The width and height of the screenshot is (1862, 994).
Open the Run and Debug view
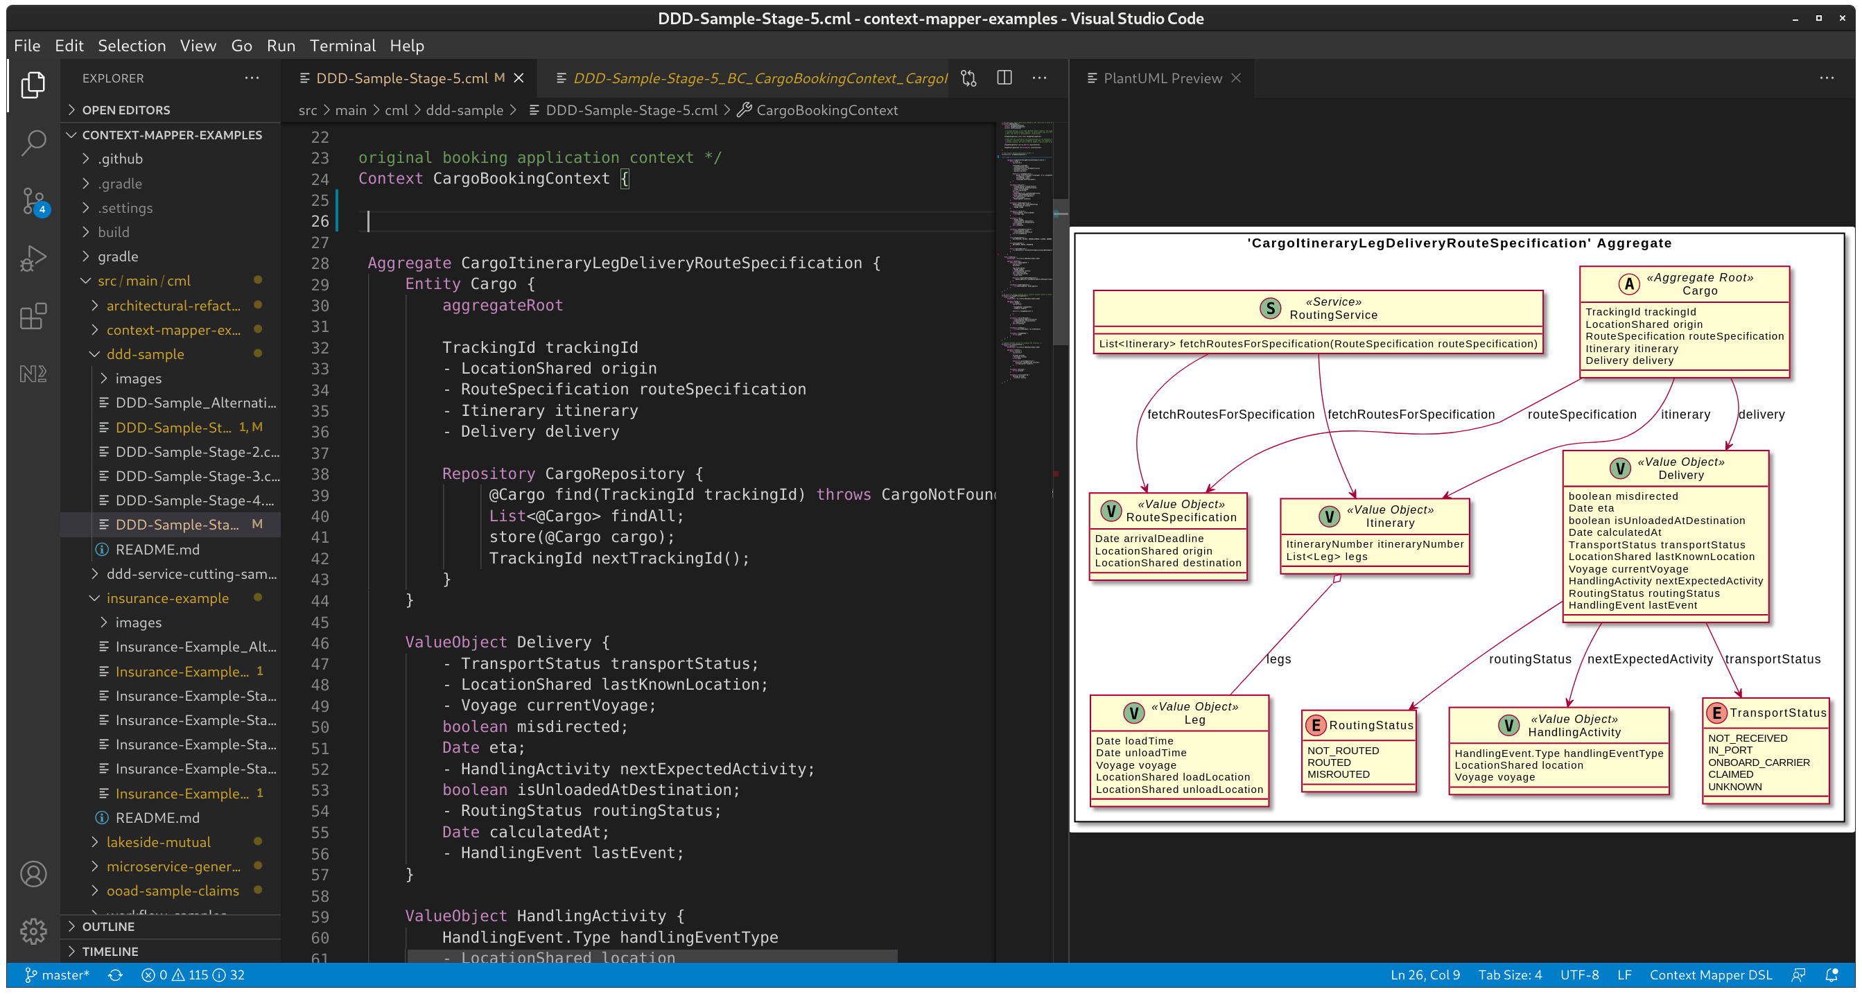point(33,258)
